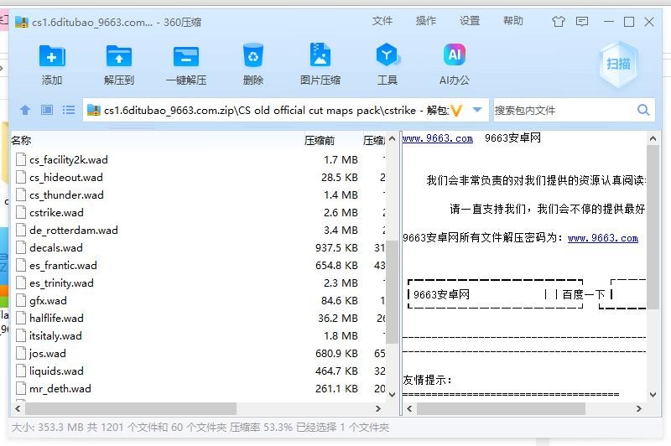Click the file list down scroll arrow
Screen dimensions: 671x446
coord(392,394)
